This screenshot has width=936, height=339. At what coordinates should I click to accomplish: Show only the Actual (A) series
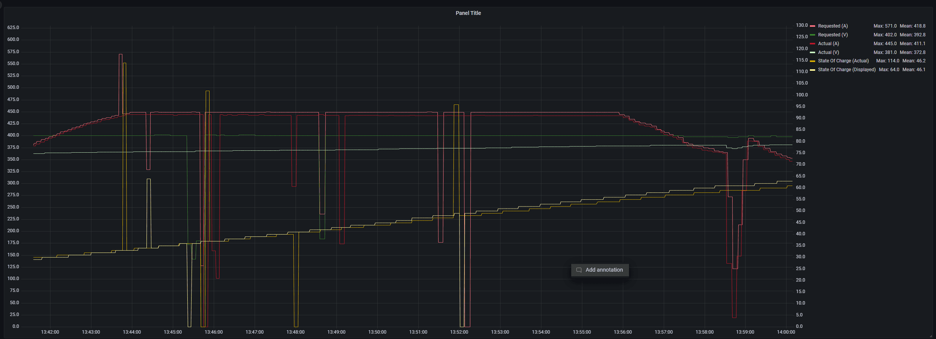828,44
